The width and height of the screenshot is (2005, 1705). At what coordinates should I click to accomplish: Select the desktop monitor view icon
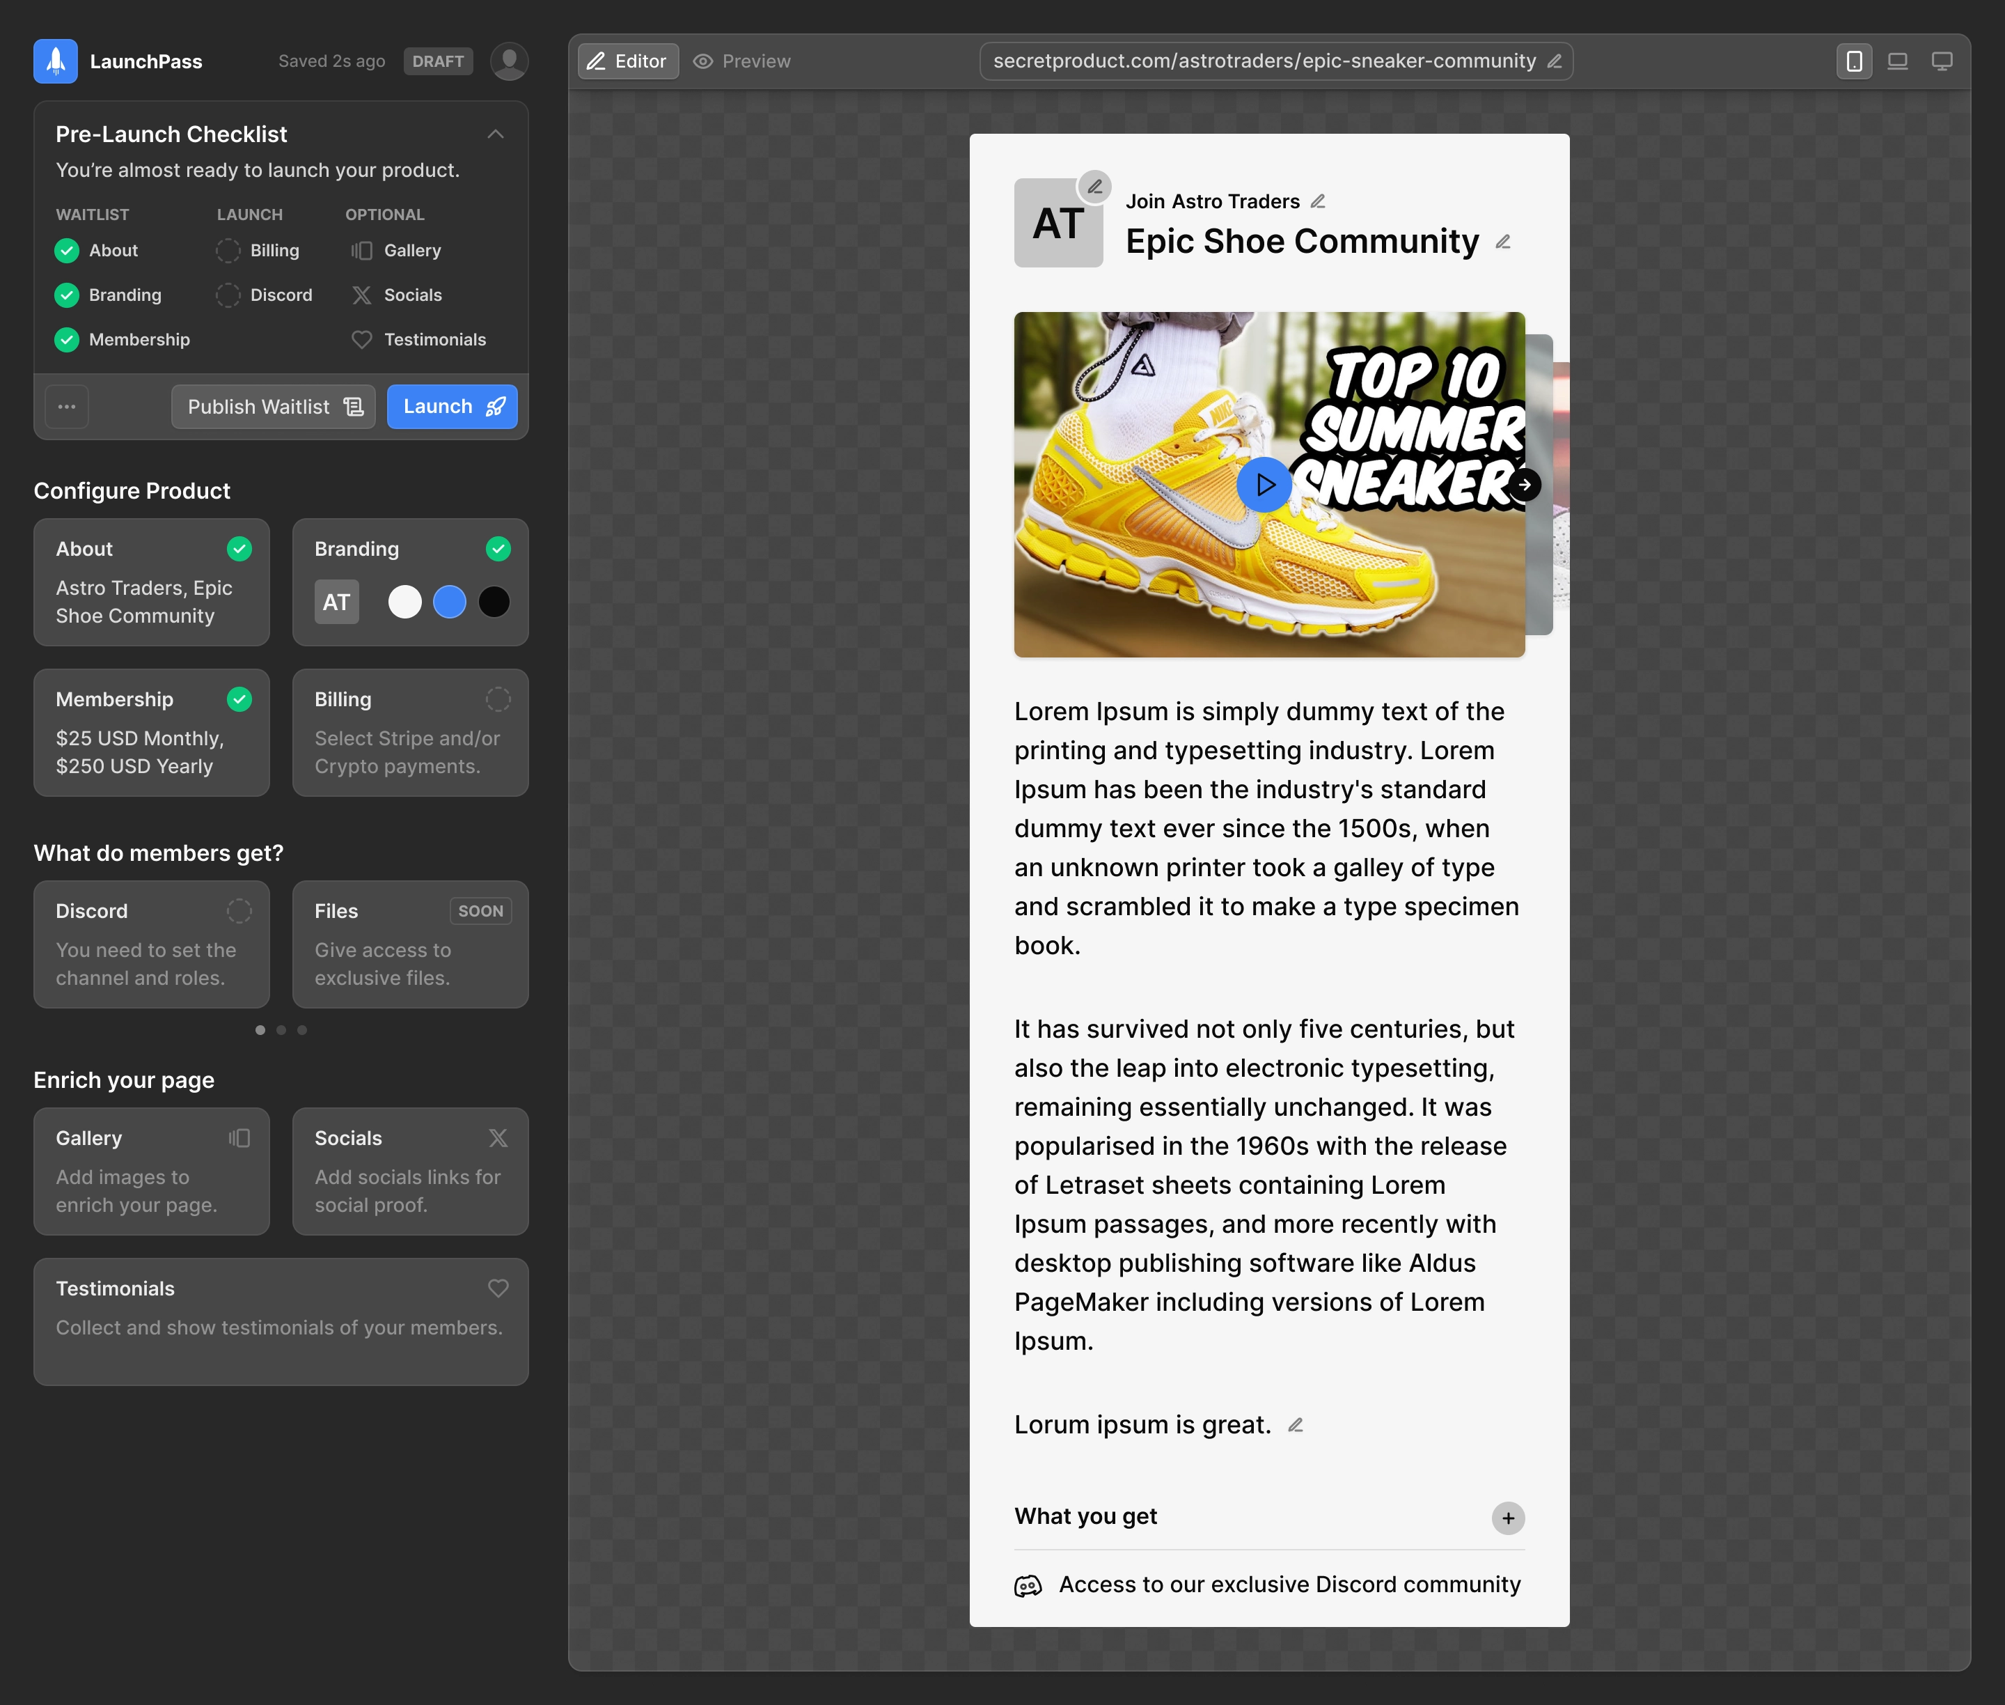(1942, 61)
